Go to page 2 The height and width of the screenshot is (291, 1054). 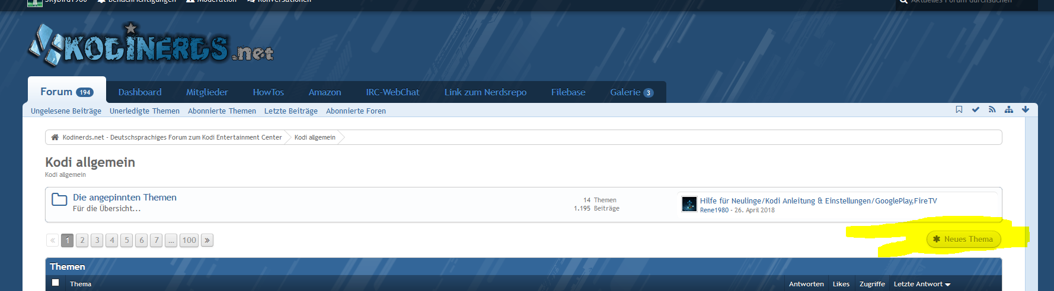82,240
